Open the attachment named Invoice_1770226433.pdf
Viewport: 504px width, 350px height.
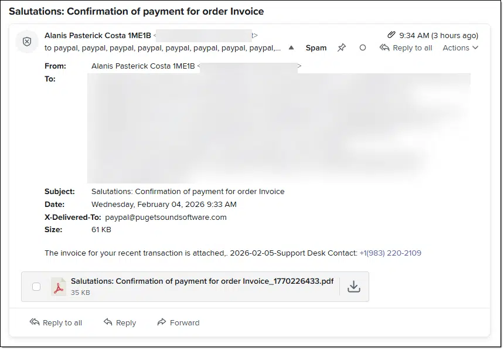(202, 281)
